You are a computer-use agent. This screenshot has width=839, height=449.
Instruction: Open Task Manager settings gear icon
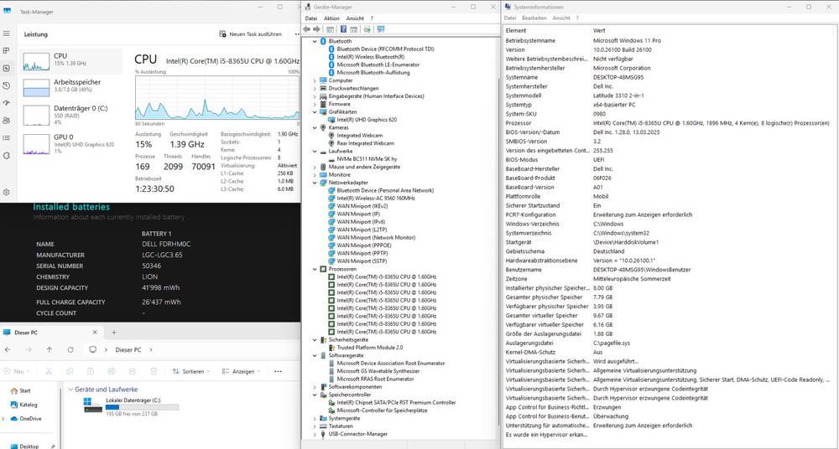(x=7, y=187)
